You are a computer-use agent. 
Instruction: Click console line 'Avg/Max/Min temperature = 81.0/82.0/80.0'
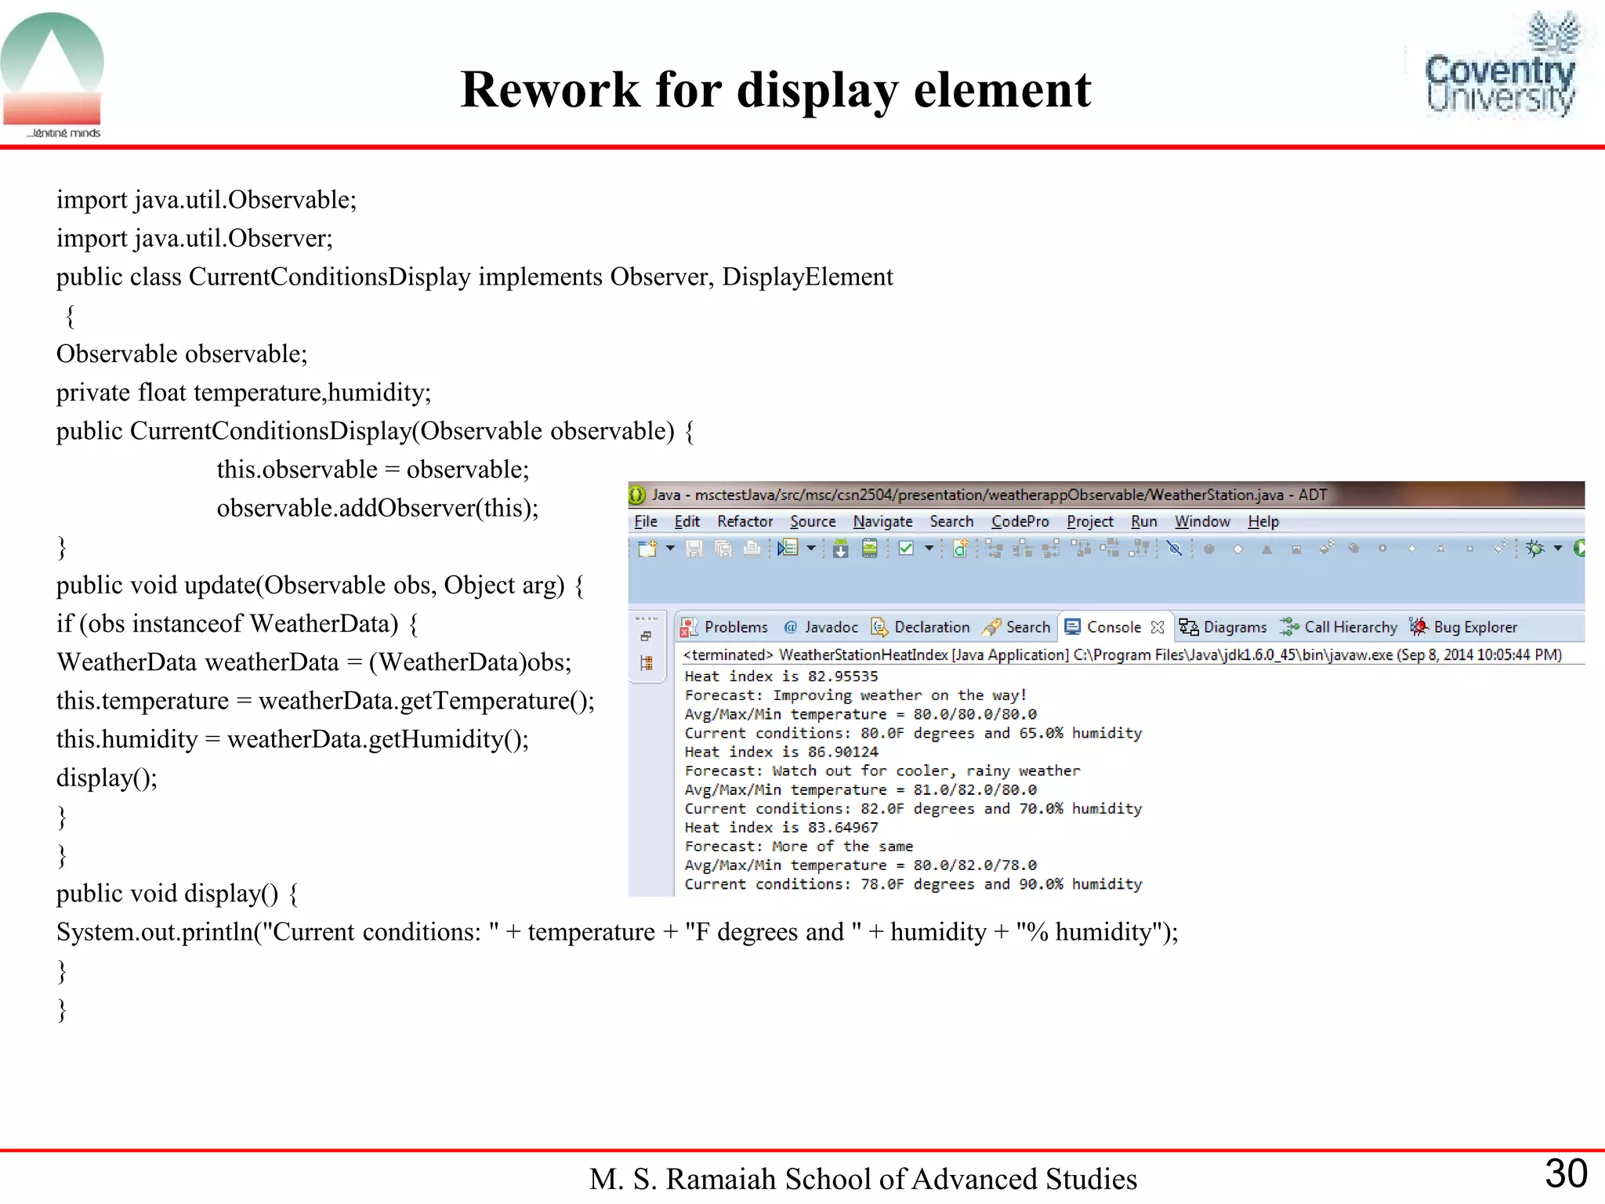coord(860,789)
